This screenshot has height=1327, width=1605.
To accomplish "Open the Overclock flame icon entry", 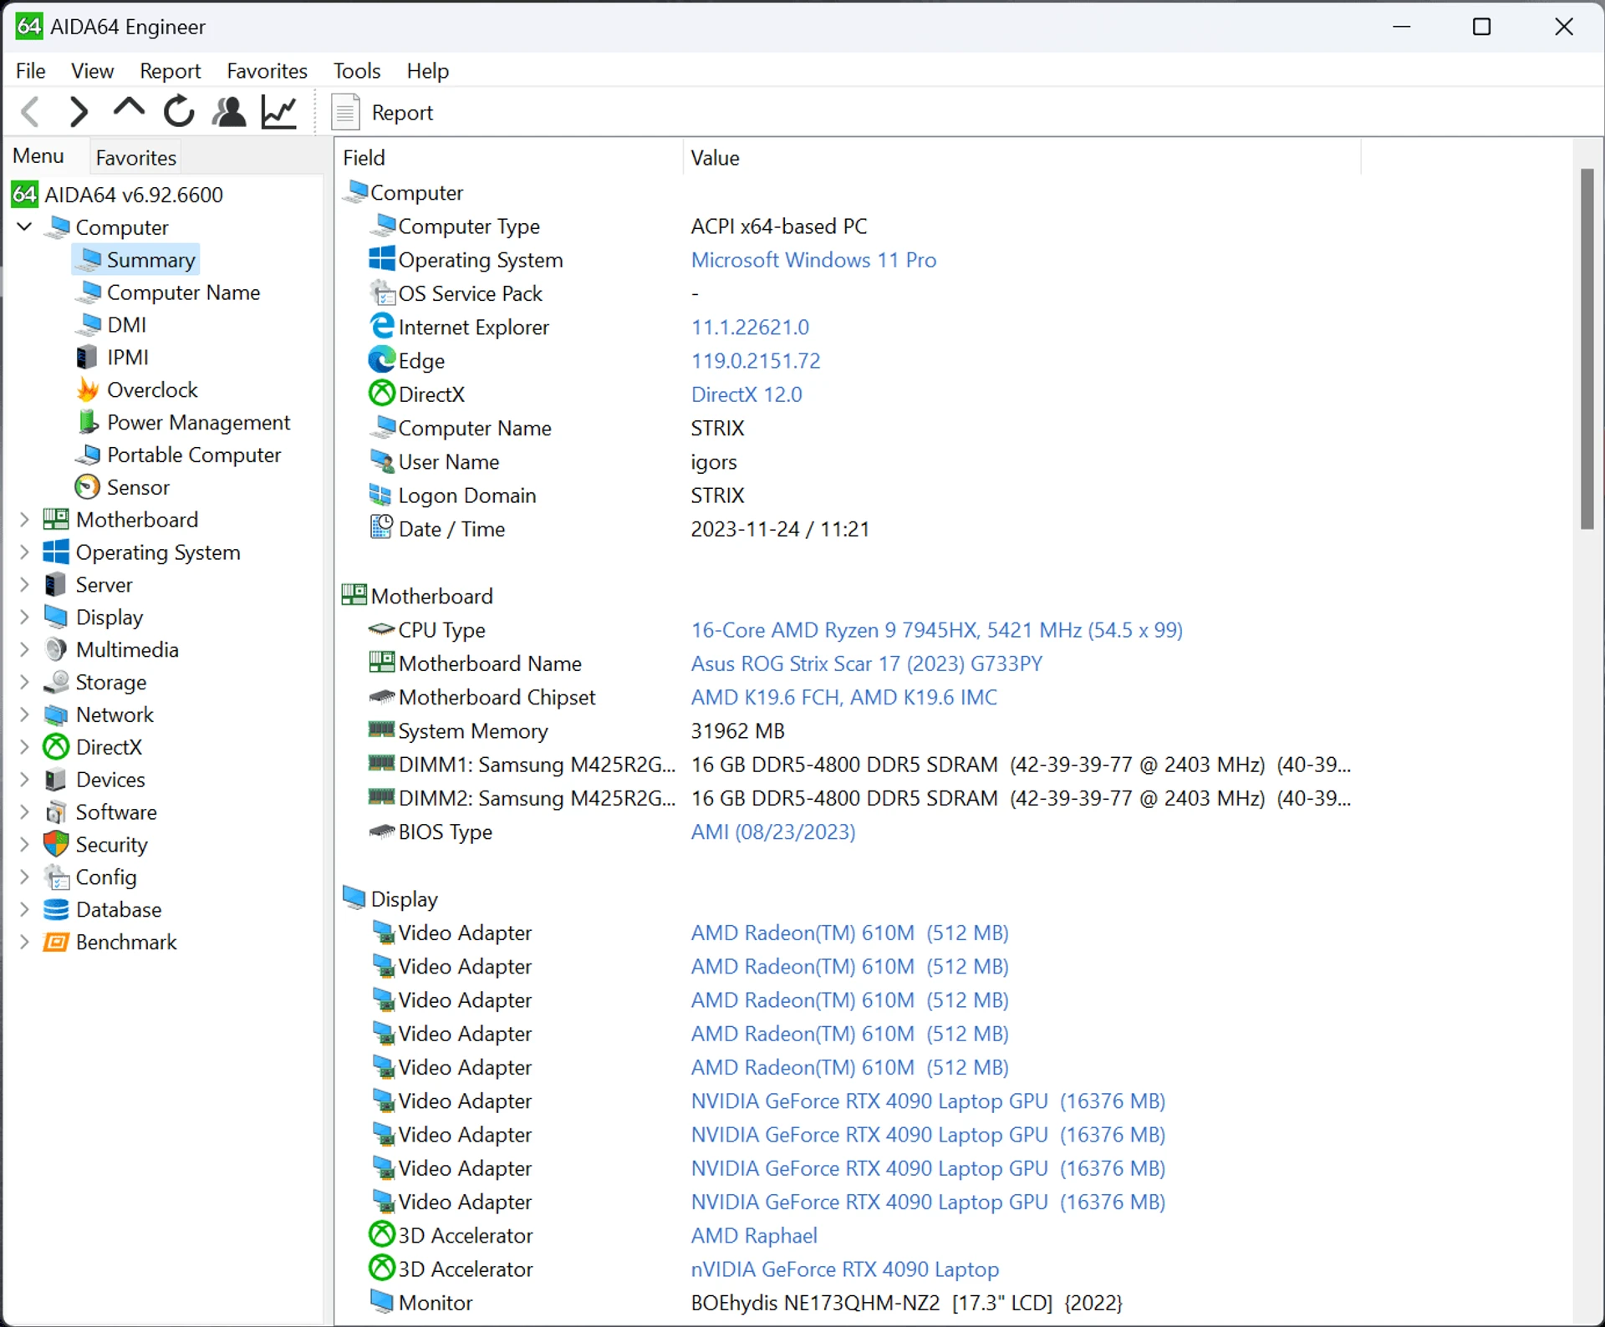I will [88, 389].
